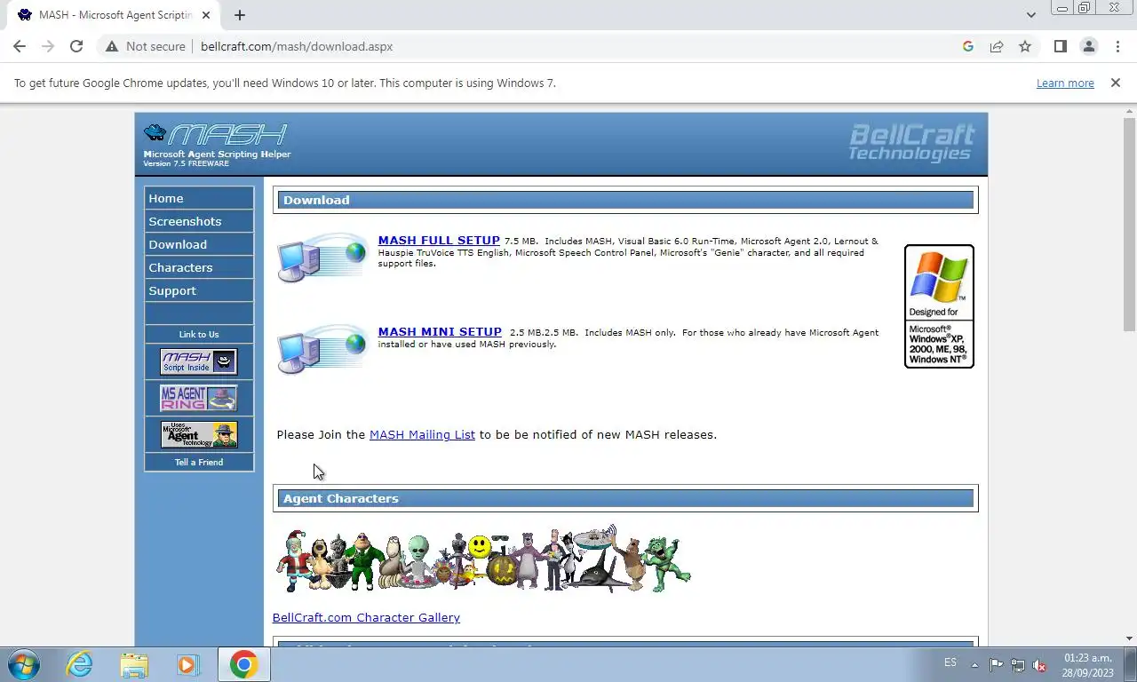Screen dimensions: 1137x682
Task: Open Chrome three-dot menu
Action: (x=1117, y=46)
